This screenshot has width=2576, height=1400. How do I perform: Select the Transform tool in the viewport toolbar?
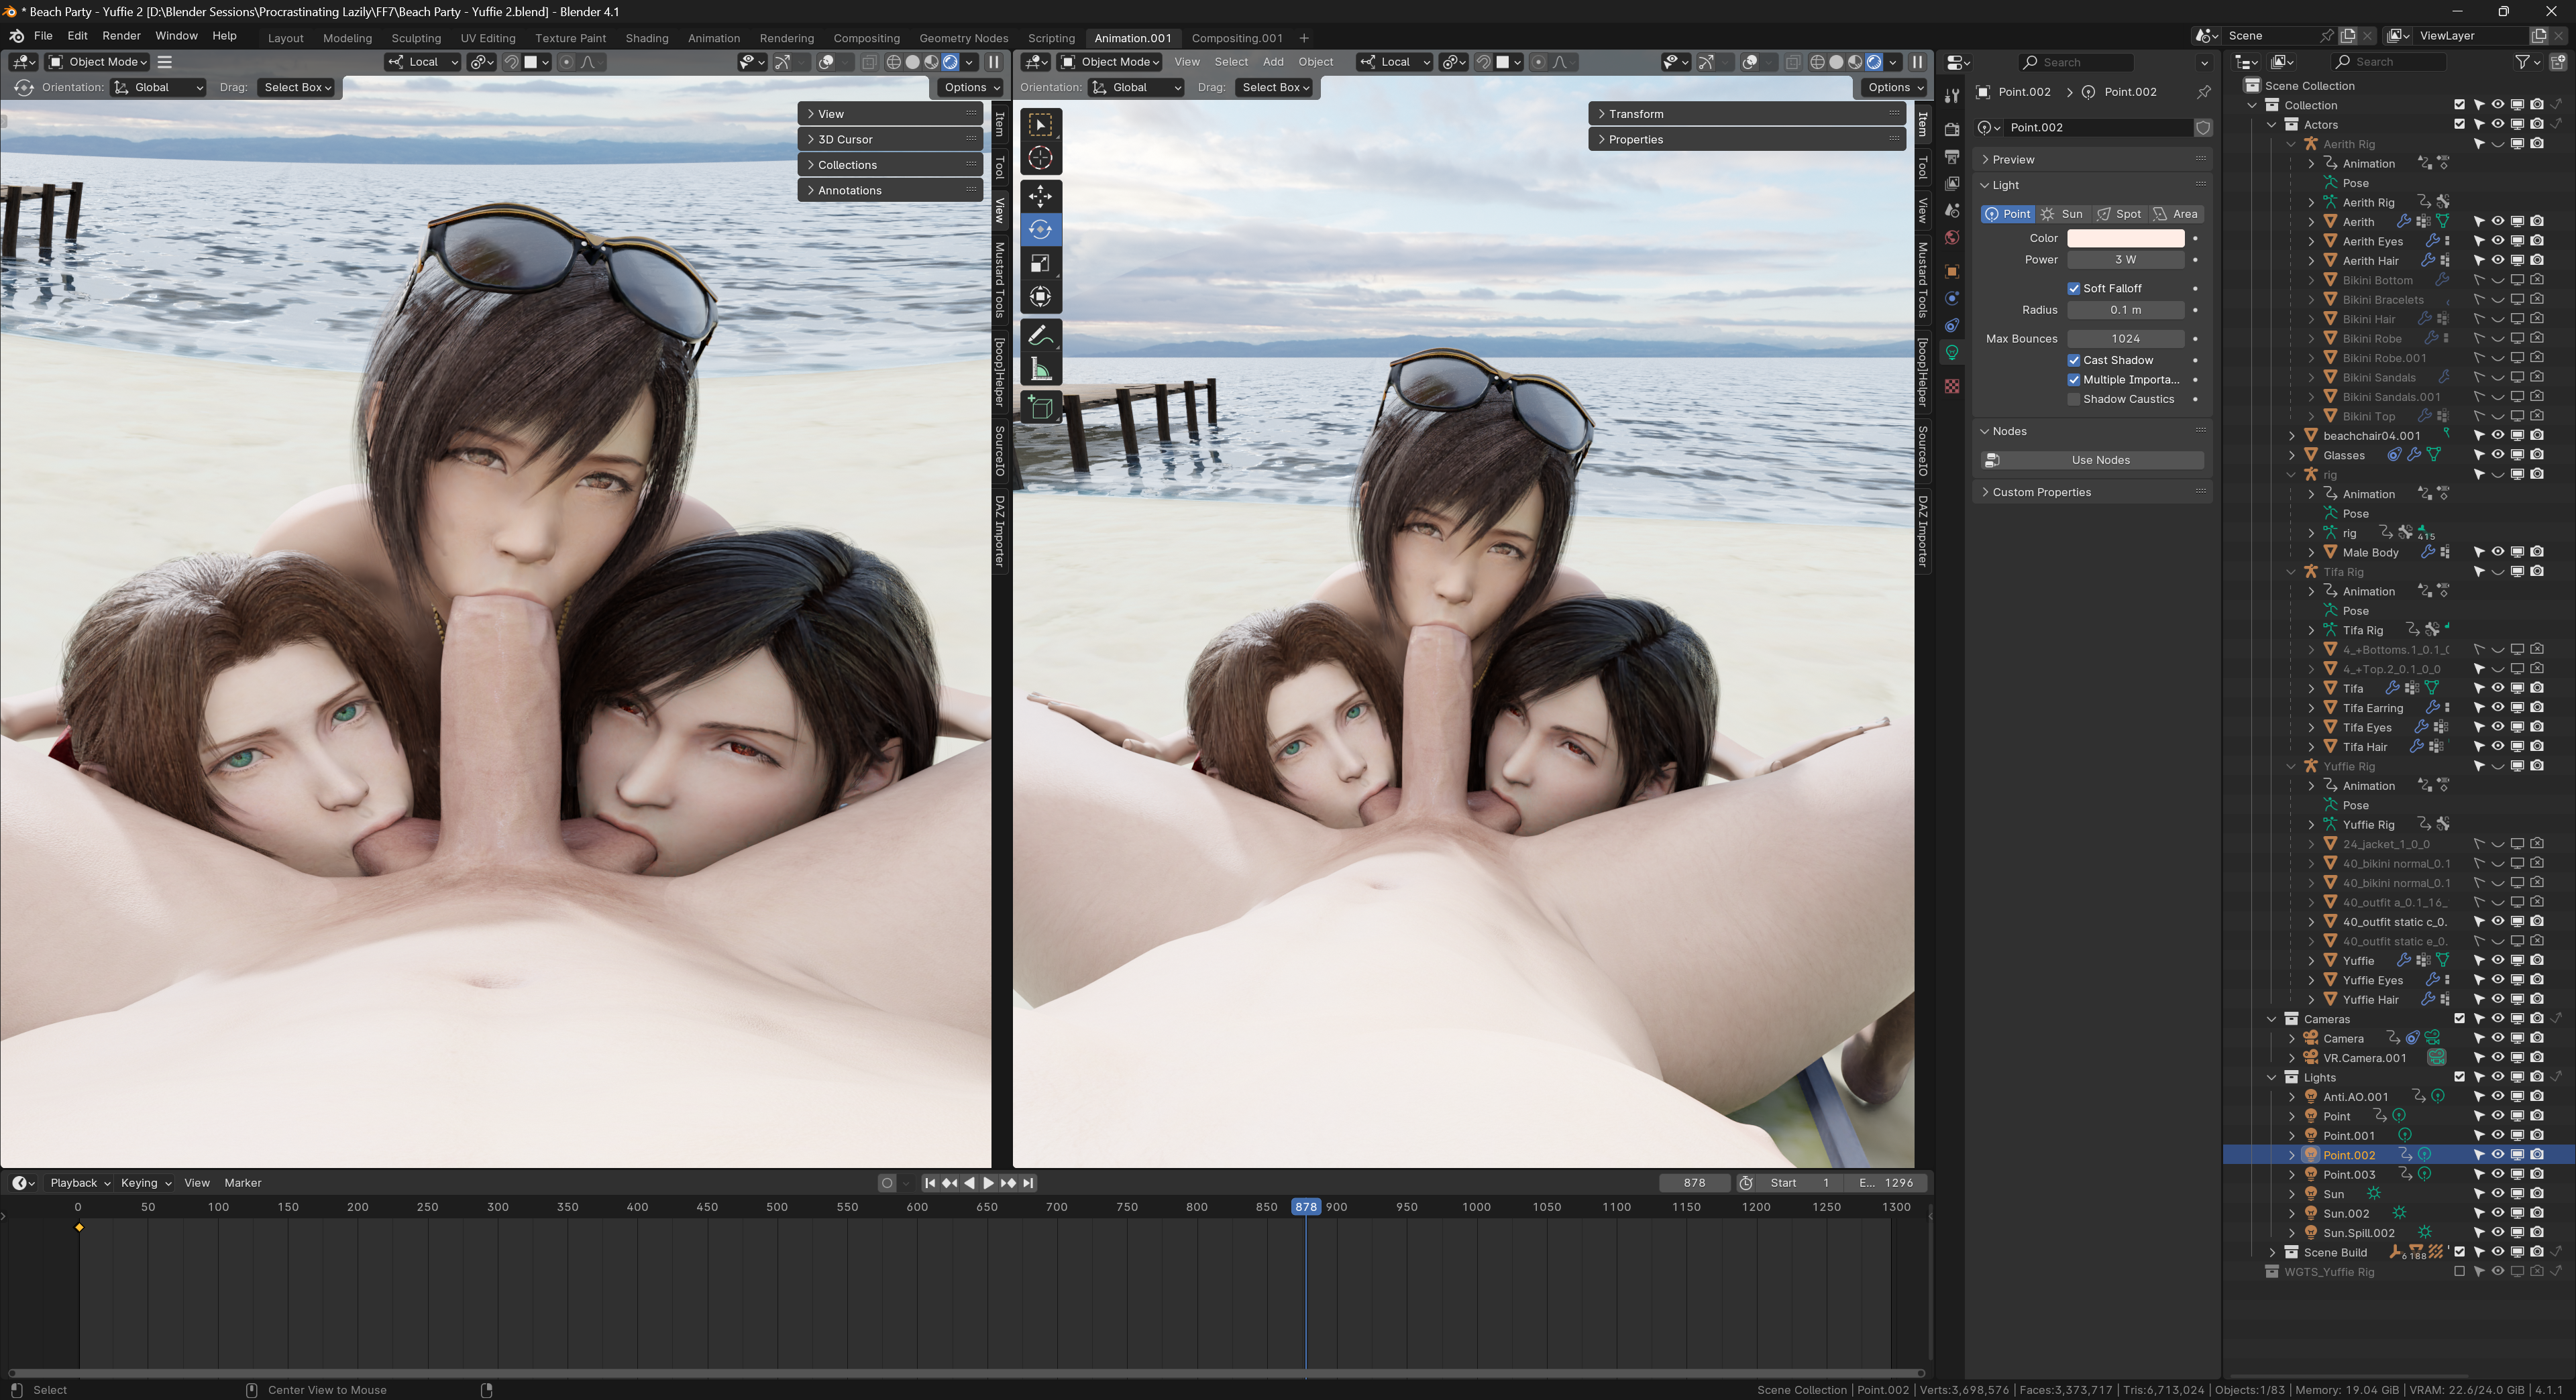tap(1040, 297)
